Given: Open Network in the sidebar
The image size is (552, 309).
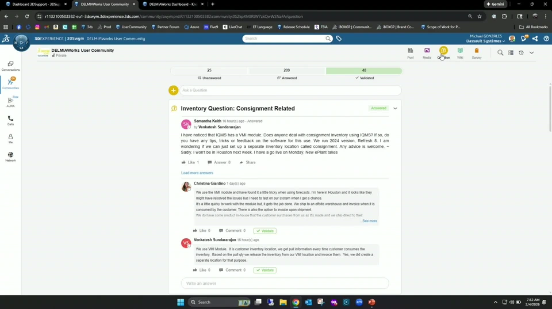Looking at the screenshot, I should click(10, 157).
